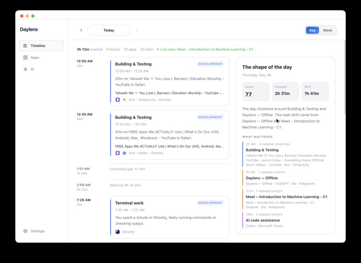Go to the previous day arrow

click(x=81, y=30)
